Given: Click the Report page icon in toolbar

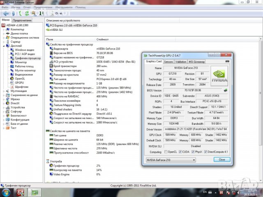Looking at the screenshot, I should (51, 14).
